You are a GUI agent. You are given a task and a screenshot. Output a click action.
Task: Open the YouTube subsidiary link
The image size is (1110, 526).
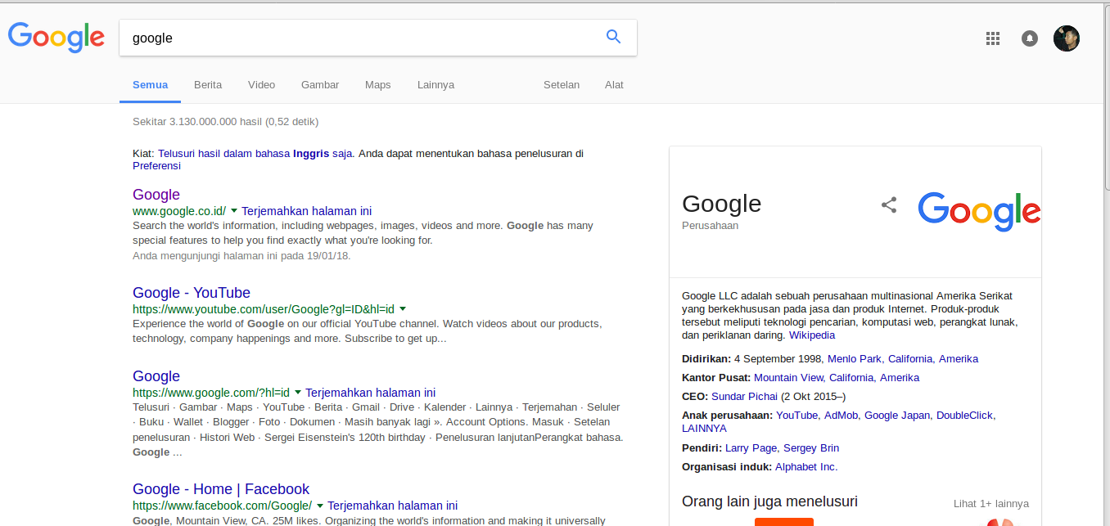tap(797, 416)
